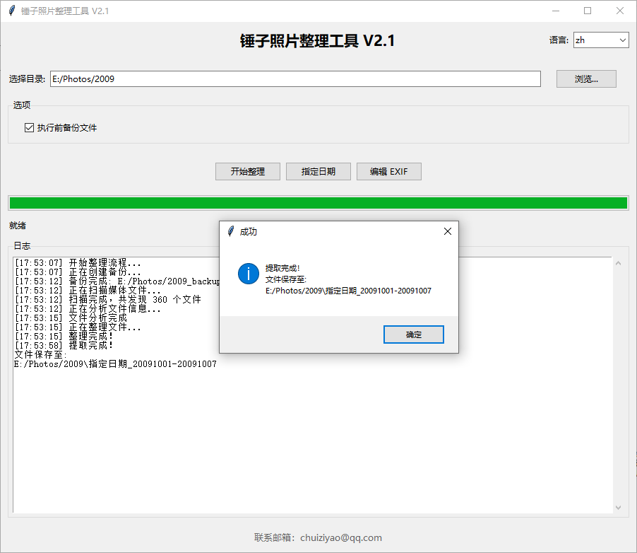Toggle the 执行前备份文件 checkbox
This screenshot has height=553, width=637.
30,128
